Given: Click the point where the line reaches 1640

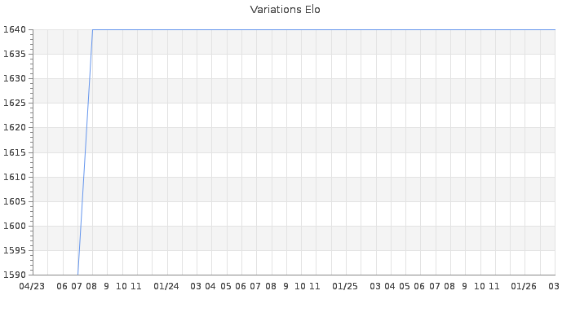Looking at the screenshot, I should [92, 30].
